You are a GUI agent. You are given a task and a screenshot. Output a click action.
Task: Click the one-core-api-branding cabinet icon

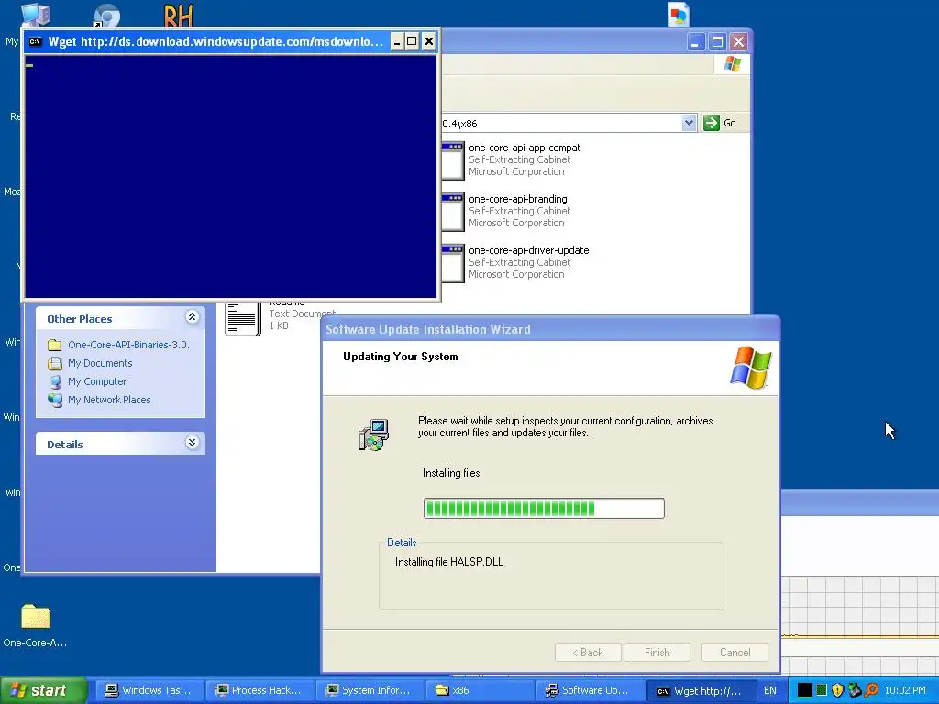click(x=453, y=212)
